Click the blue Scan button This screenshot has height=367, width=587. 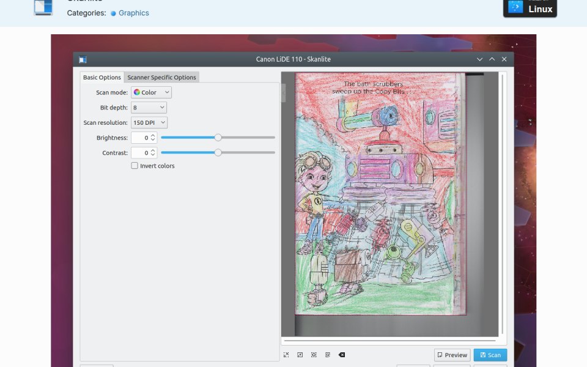[490, 355]
